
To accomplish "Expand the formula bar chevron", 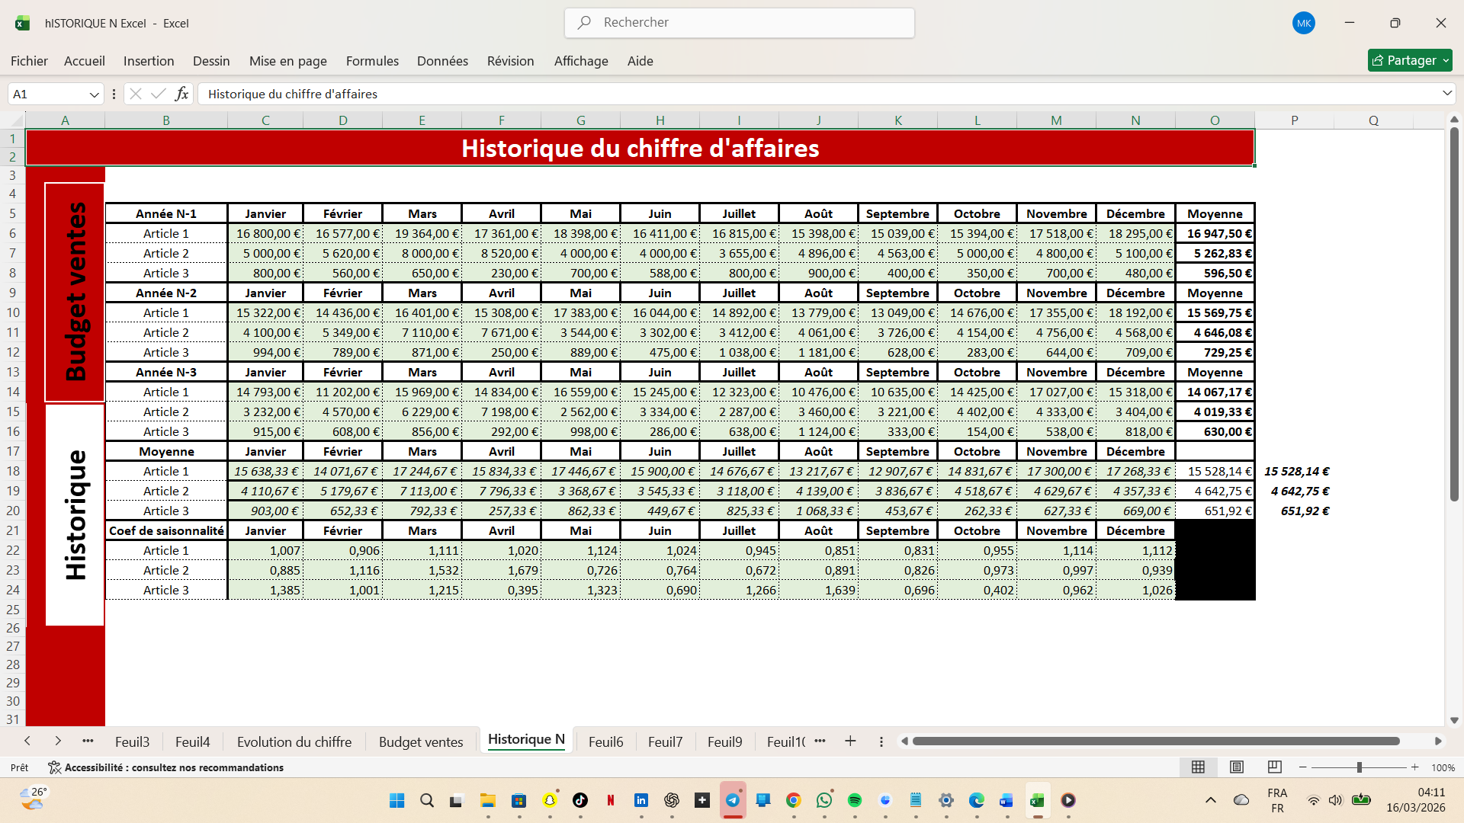I will click(x=1446, y=94).
